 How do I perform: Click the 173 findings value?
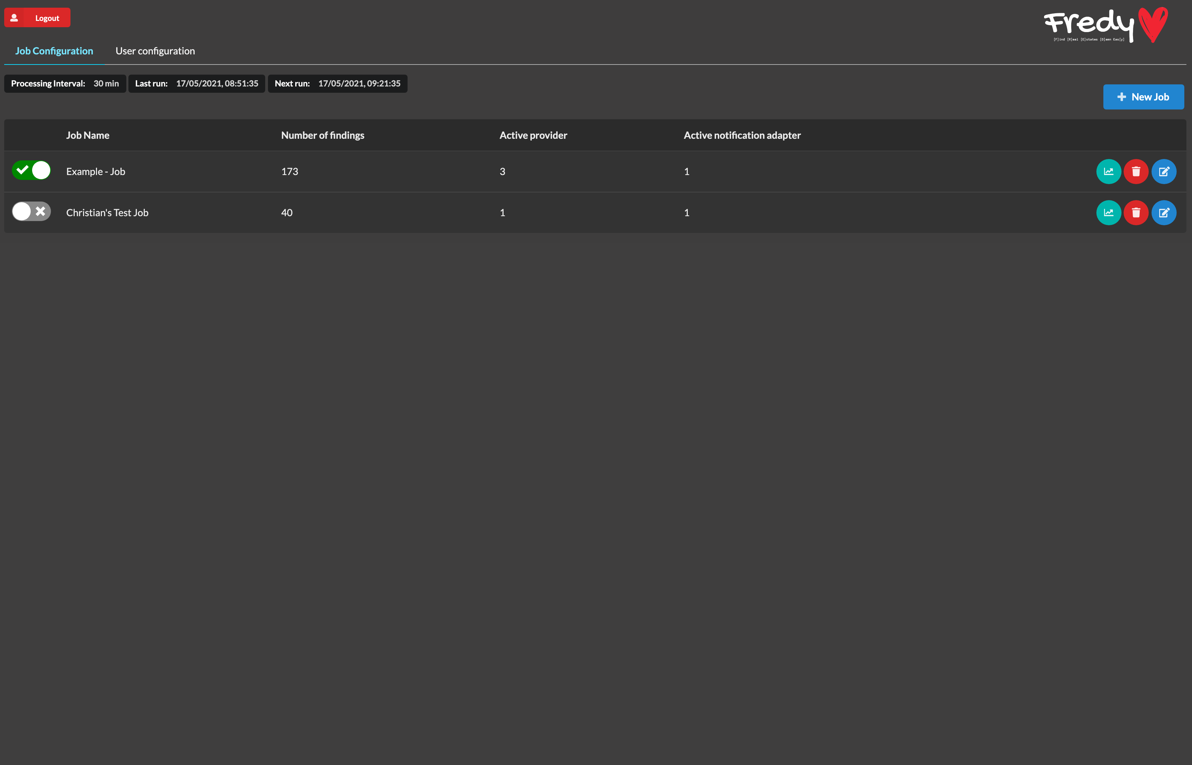point(290,172)
